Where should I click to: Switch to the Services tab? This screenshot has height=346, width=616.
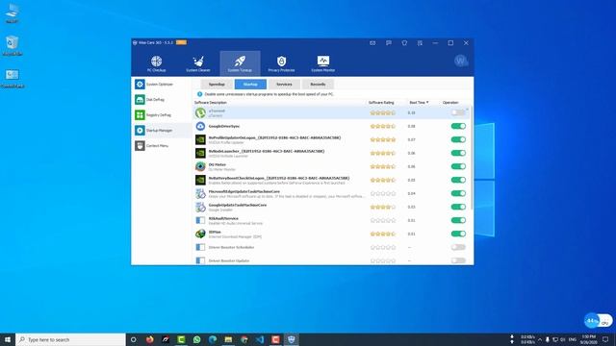click(x=284, y=85)
